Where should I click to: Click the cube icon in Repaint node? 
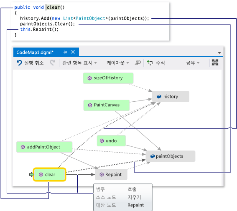pos(102,174)
